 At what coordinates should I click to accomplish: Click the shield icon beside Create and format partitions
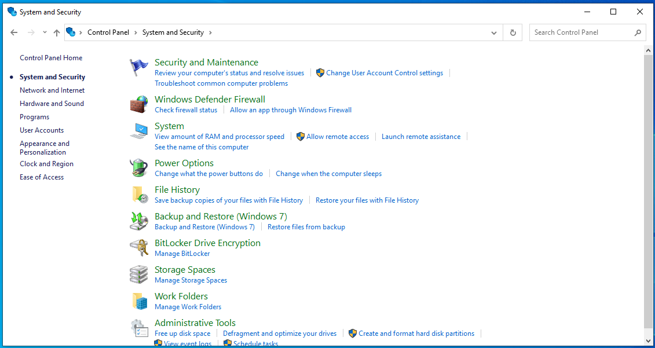tap(353, 334)
